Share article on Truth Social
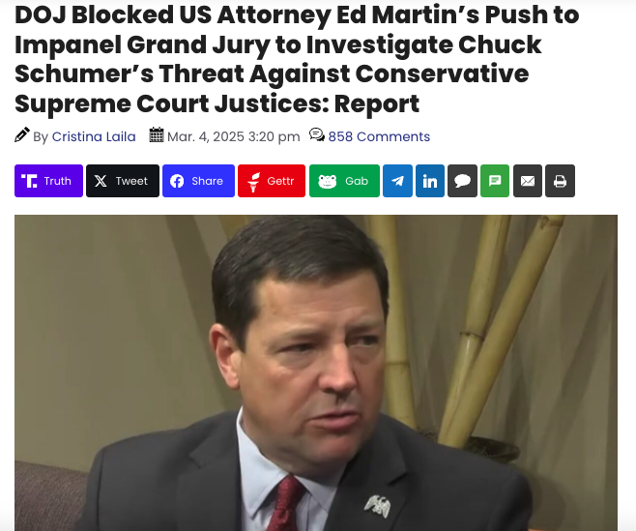 pyautogui.click(x=48, y=181)
